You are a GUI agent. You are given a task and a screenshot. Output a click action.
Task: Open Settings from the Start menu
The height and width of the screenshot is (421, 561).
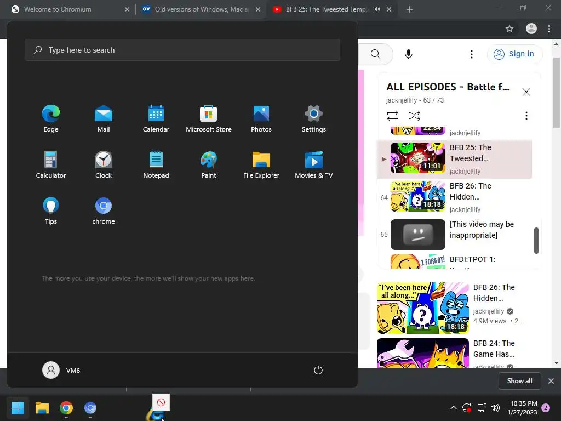314,119
